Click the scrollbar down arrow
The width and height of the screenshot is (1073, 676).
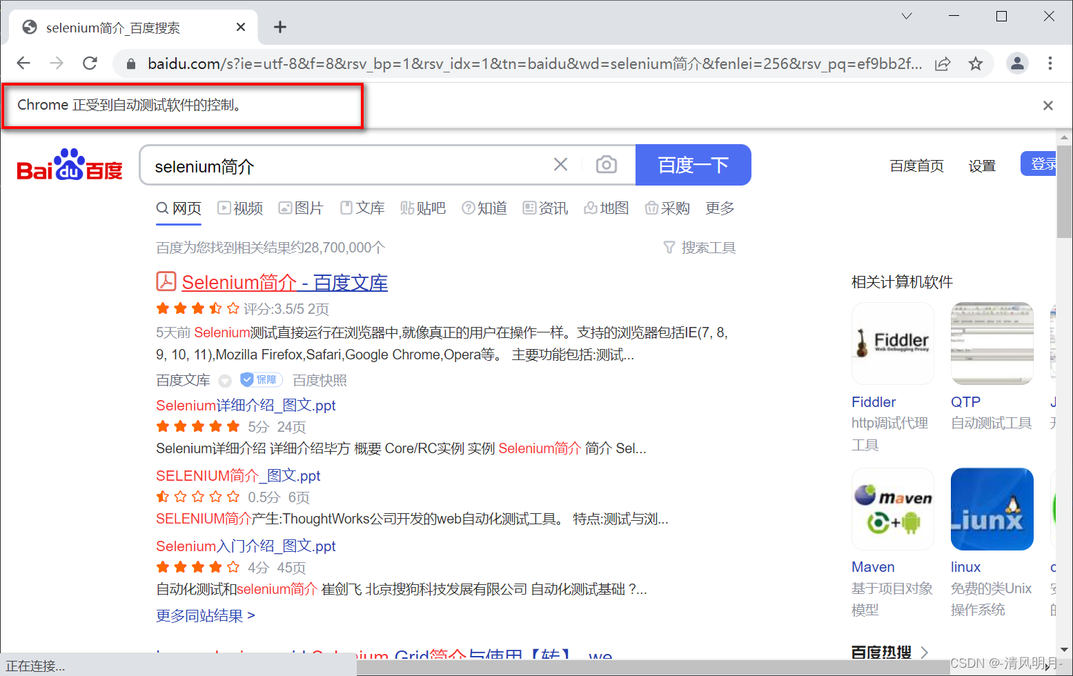[x=1064, y=649]
